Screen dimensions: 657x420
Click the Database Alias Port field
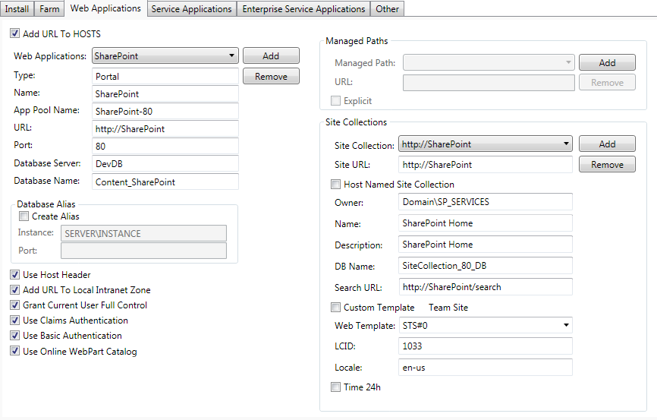(143, 251)
